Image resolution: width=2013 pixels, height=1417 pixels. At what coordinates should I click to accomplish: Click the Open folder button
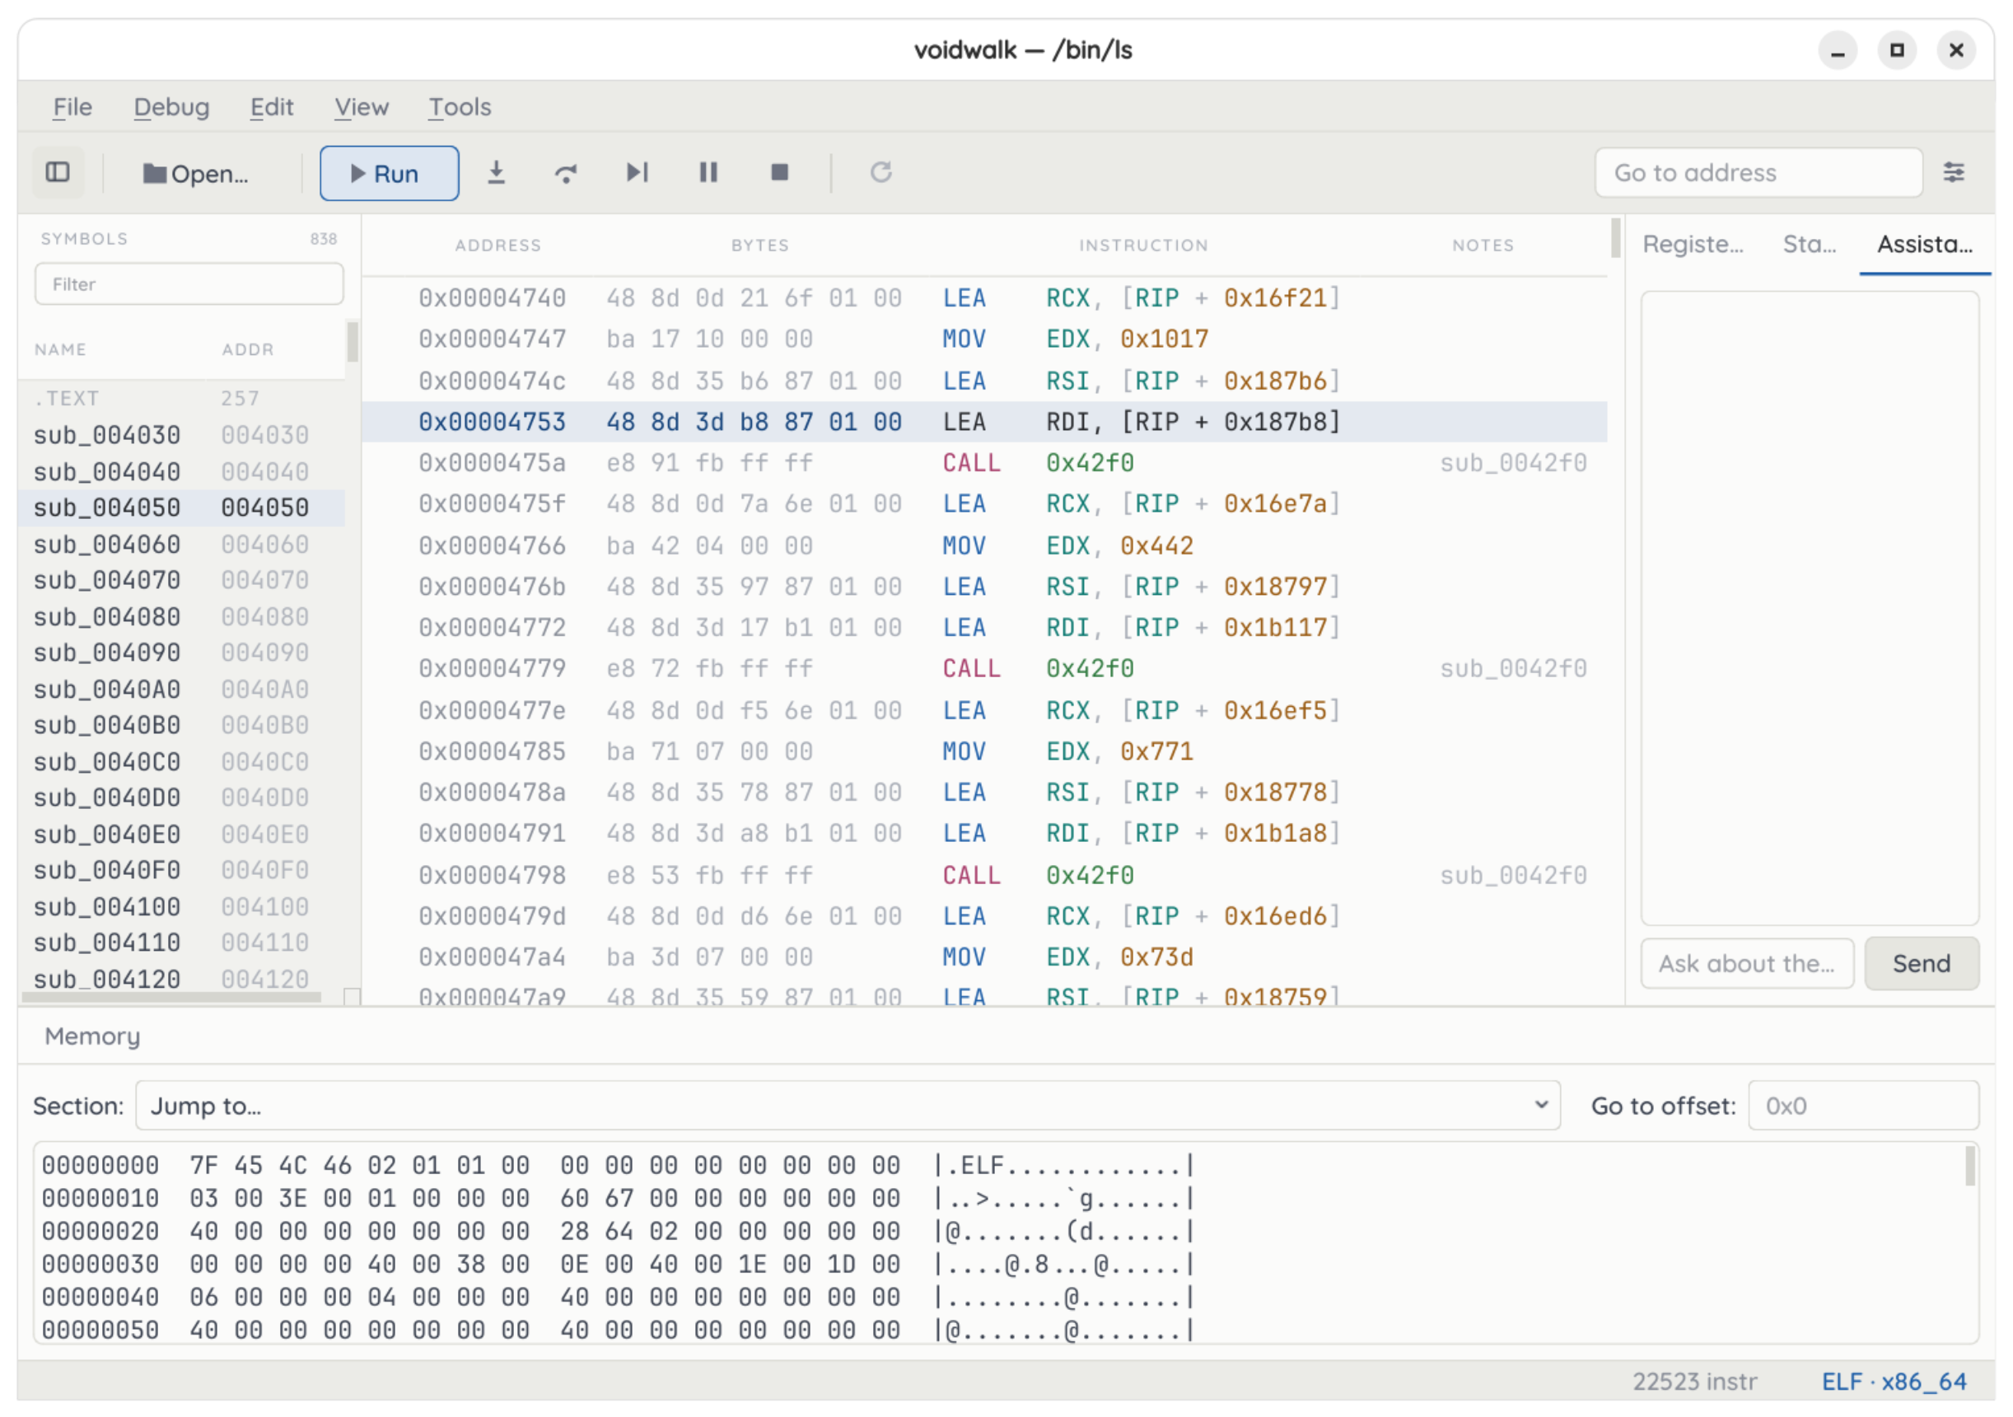pyautogui.click(x=196, y=174)
